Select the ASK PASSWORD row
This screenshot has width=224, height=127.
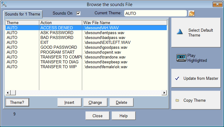tap(86, 33)
